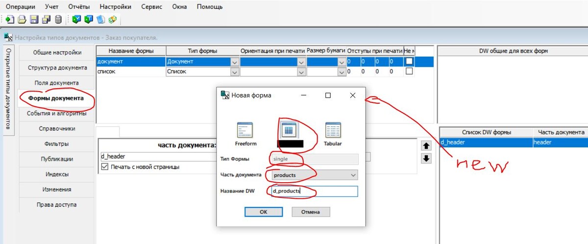Click the save floppy disk toolbar icon

[34, 20]
